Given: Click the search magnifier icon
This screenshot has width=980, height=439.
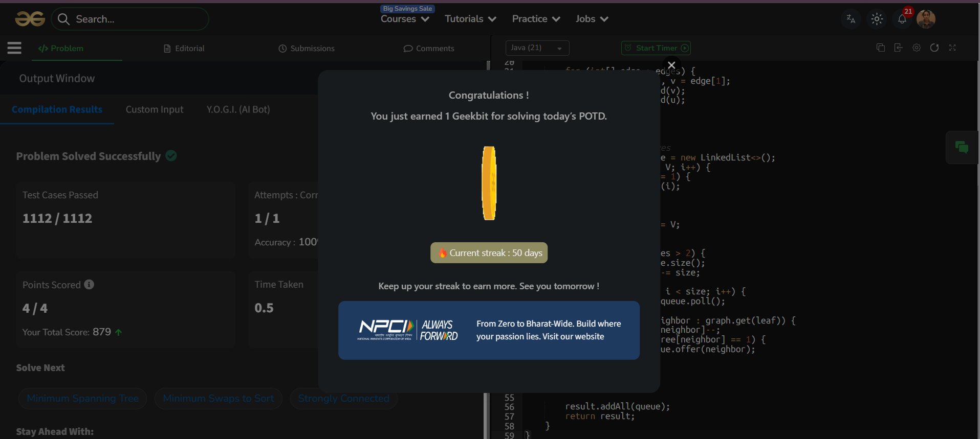Looking at the screenshot, I should coord(63,19).
